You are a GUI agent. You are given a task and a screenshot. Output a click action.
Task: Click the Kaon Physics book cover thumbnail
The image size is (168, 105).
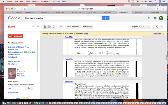coord(12,74)
